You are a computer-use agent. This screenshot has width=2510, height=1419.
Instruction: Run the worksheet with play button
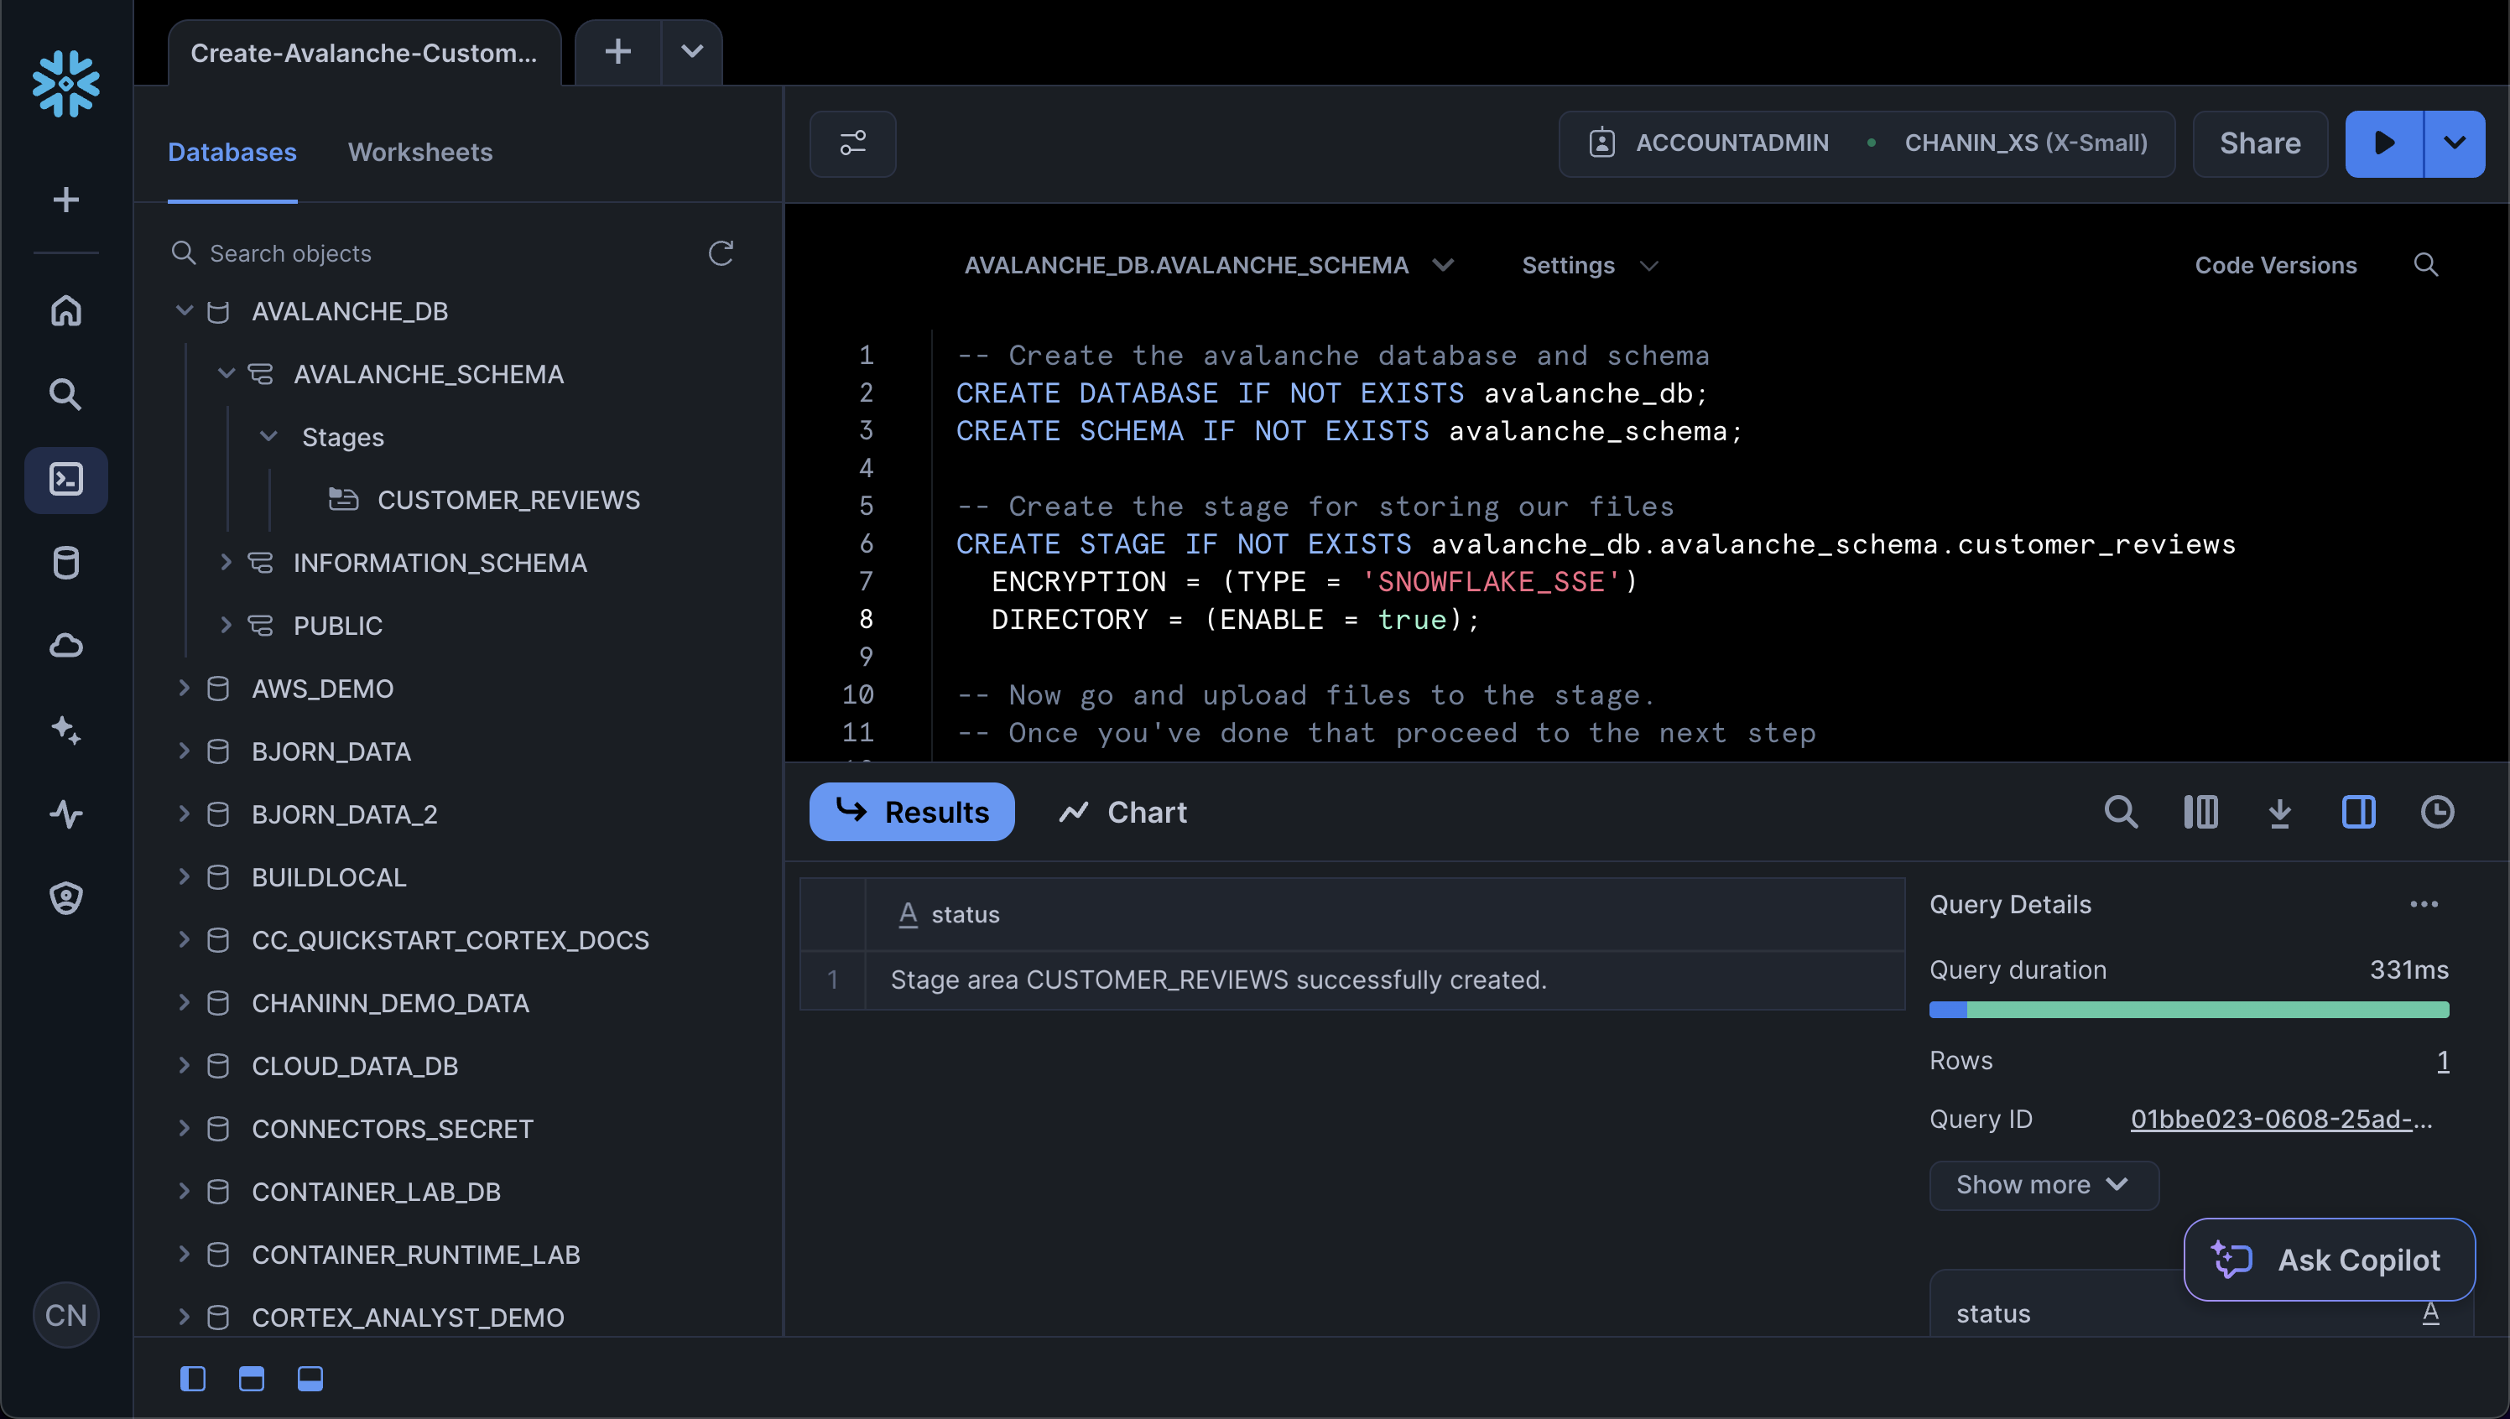2383,143
